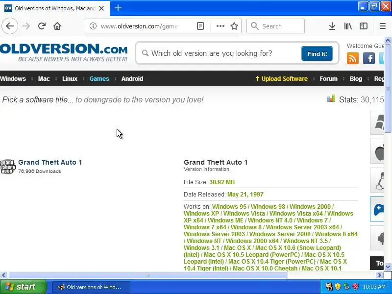Open the Windows Start menu
This screenshot has width=392, height=294.
(x=23, y=287)
